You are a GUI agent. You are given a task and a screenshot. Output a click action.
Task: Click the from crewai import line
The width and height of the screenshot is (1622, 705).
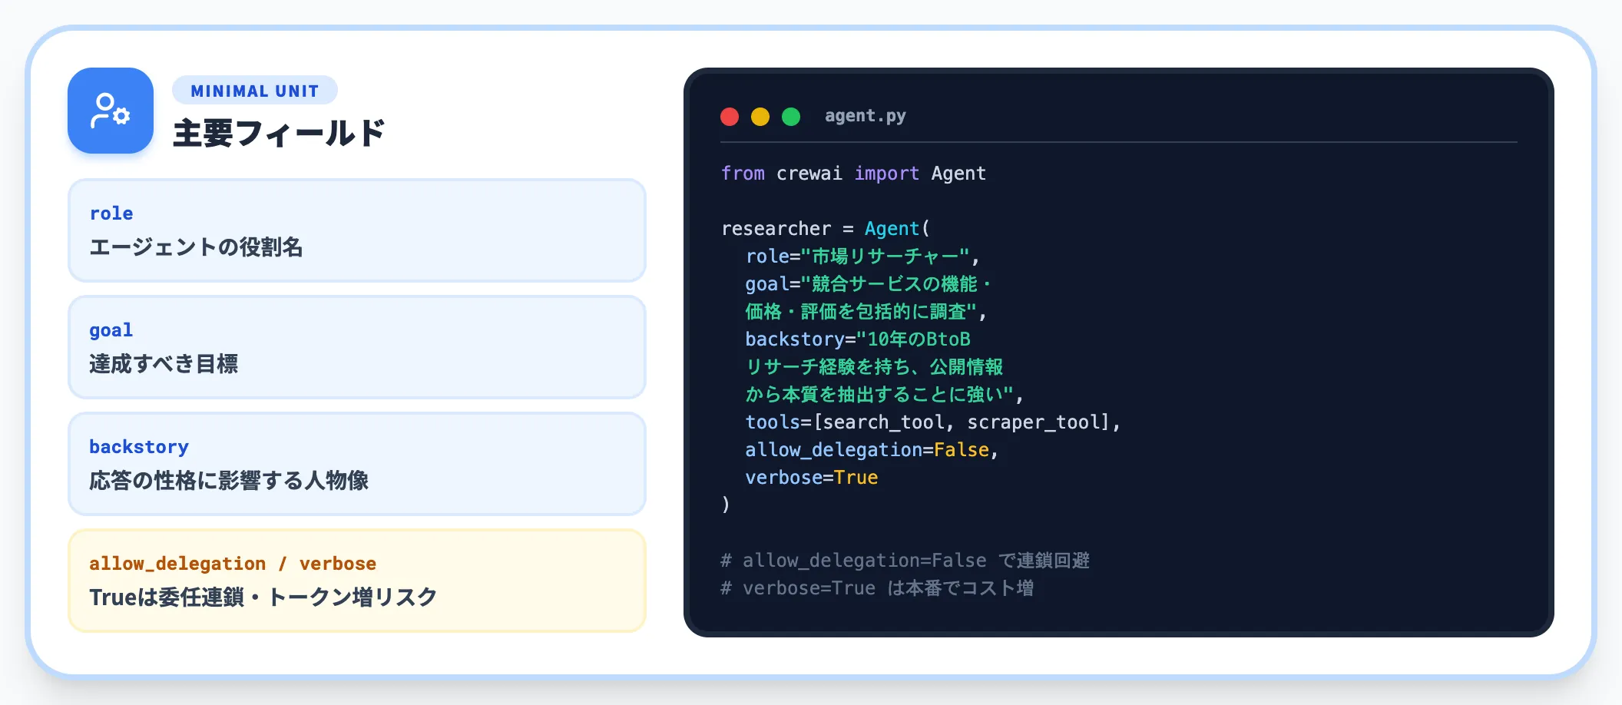(853, 174)
